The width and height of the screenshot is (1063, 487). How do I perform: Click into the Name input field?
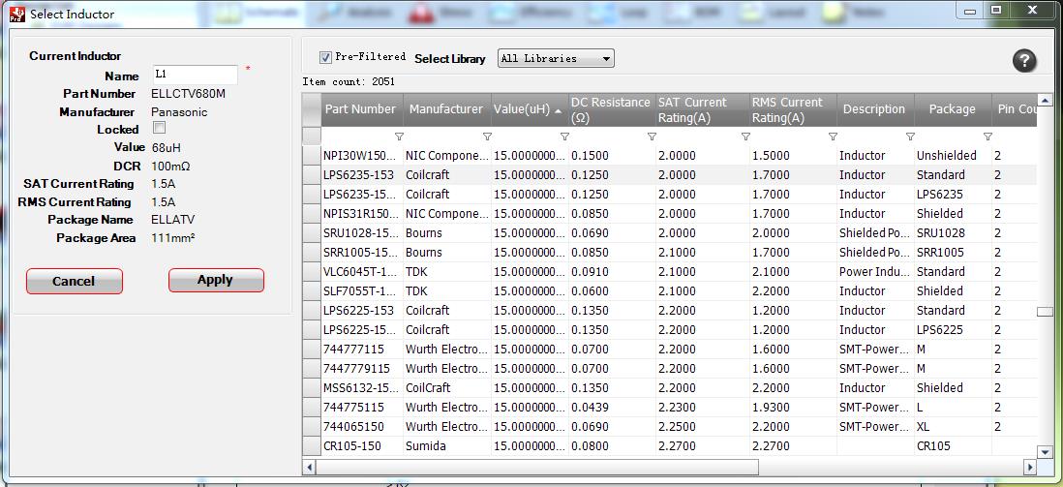tap(196, 75)
